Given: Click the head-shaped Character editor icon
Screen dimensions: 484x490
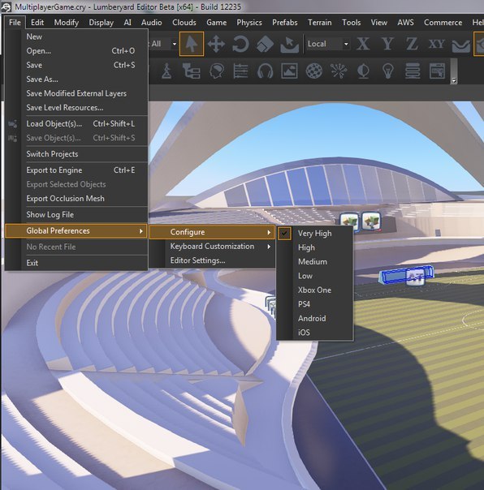Looking at the screenshot, I should point(217,71).
